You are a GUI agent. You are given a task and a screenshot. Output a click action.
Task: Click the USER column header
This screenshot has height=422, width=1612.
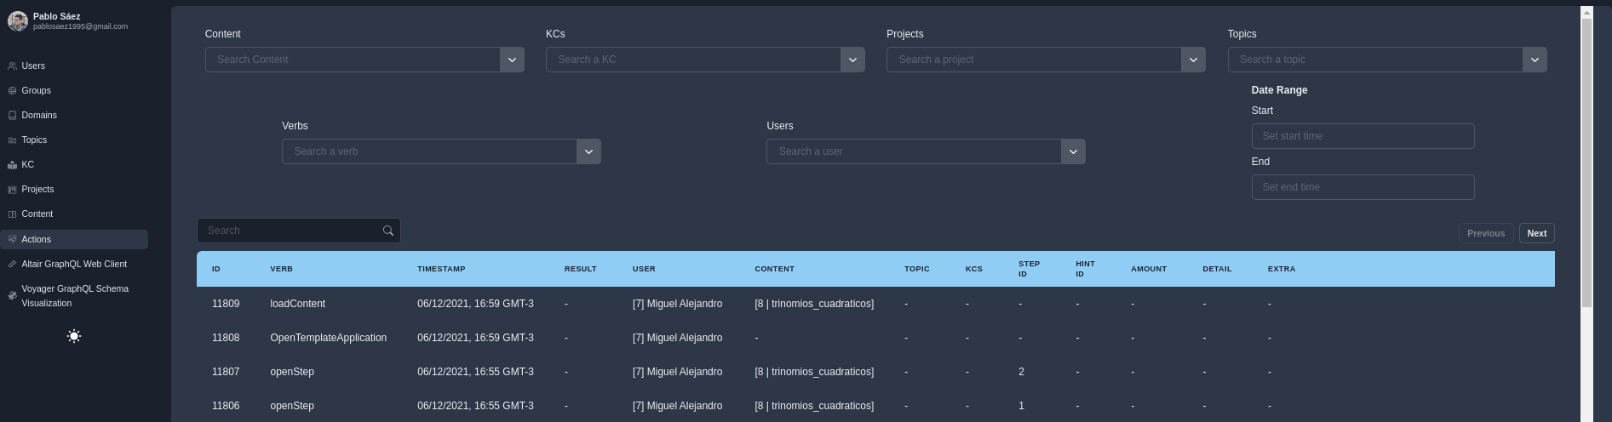644,269
